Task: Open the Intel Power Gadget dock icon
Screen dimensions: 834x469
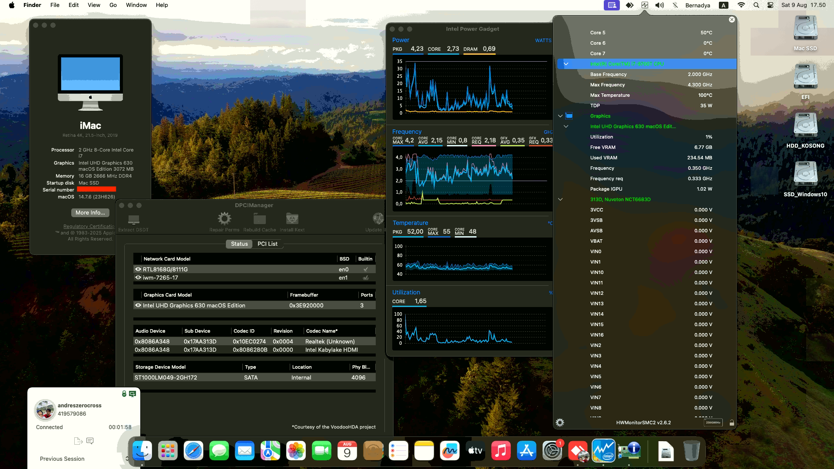Action: click(x=603, y=451)
